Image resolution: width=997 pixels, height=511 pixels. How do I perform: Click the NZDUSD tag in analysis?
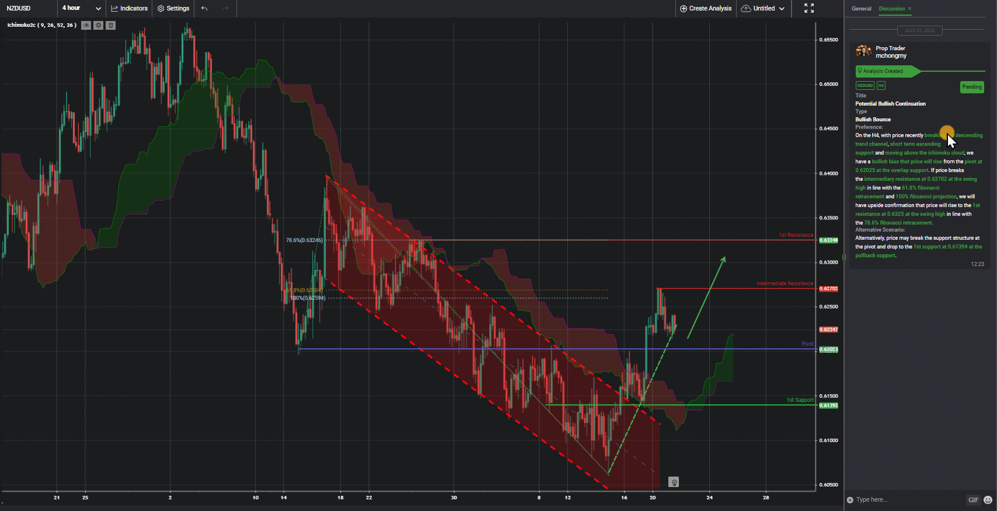point(864,86)
